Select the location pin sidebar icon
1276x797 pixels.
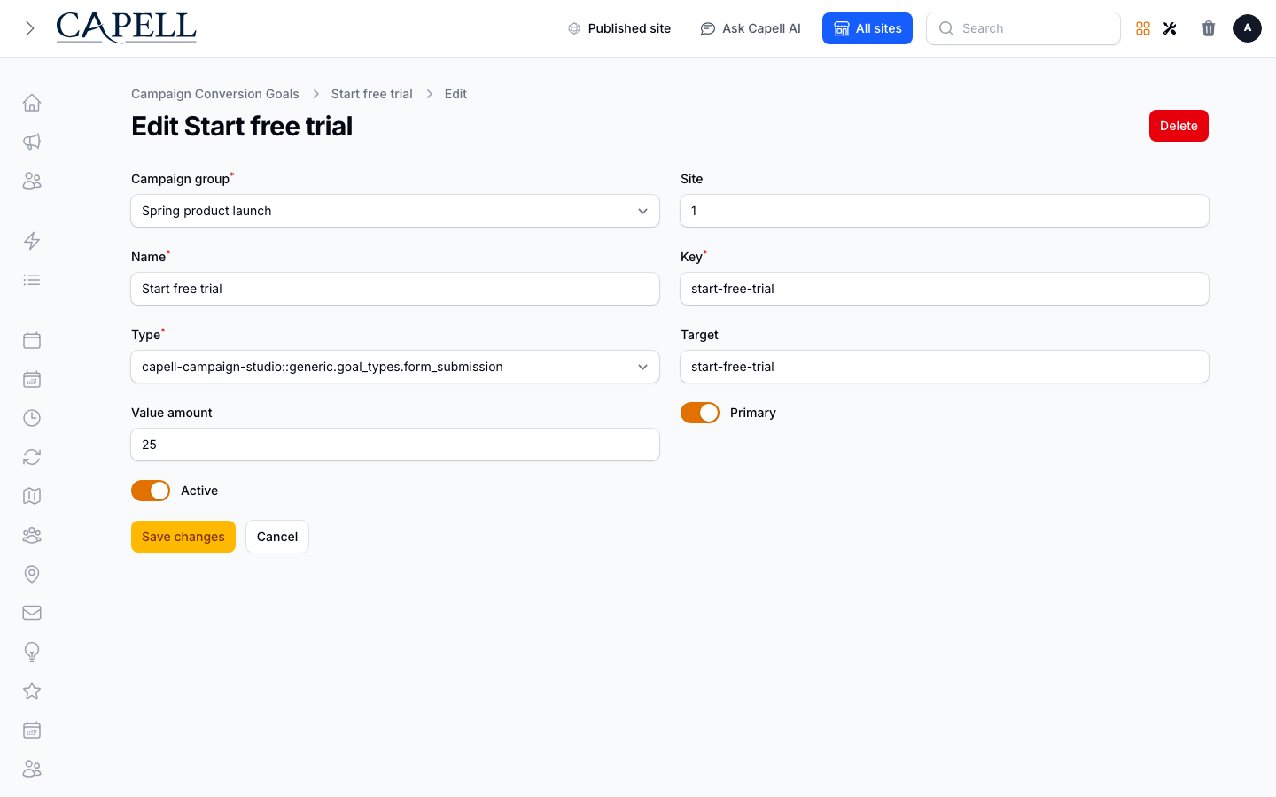pyautogui.click(x=32, y=574)
